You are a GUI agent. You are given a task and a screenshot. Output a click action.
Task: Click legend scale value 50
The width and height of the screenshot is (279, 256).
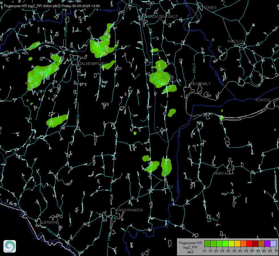252,251
